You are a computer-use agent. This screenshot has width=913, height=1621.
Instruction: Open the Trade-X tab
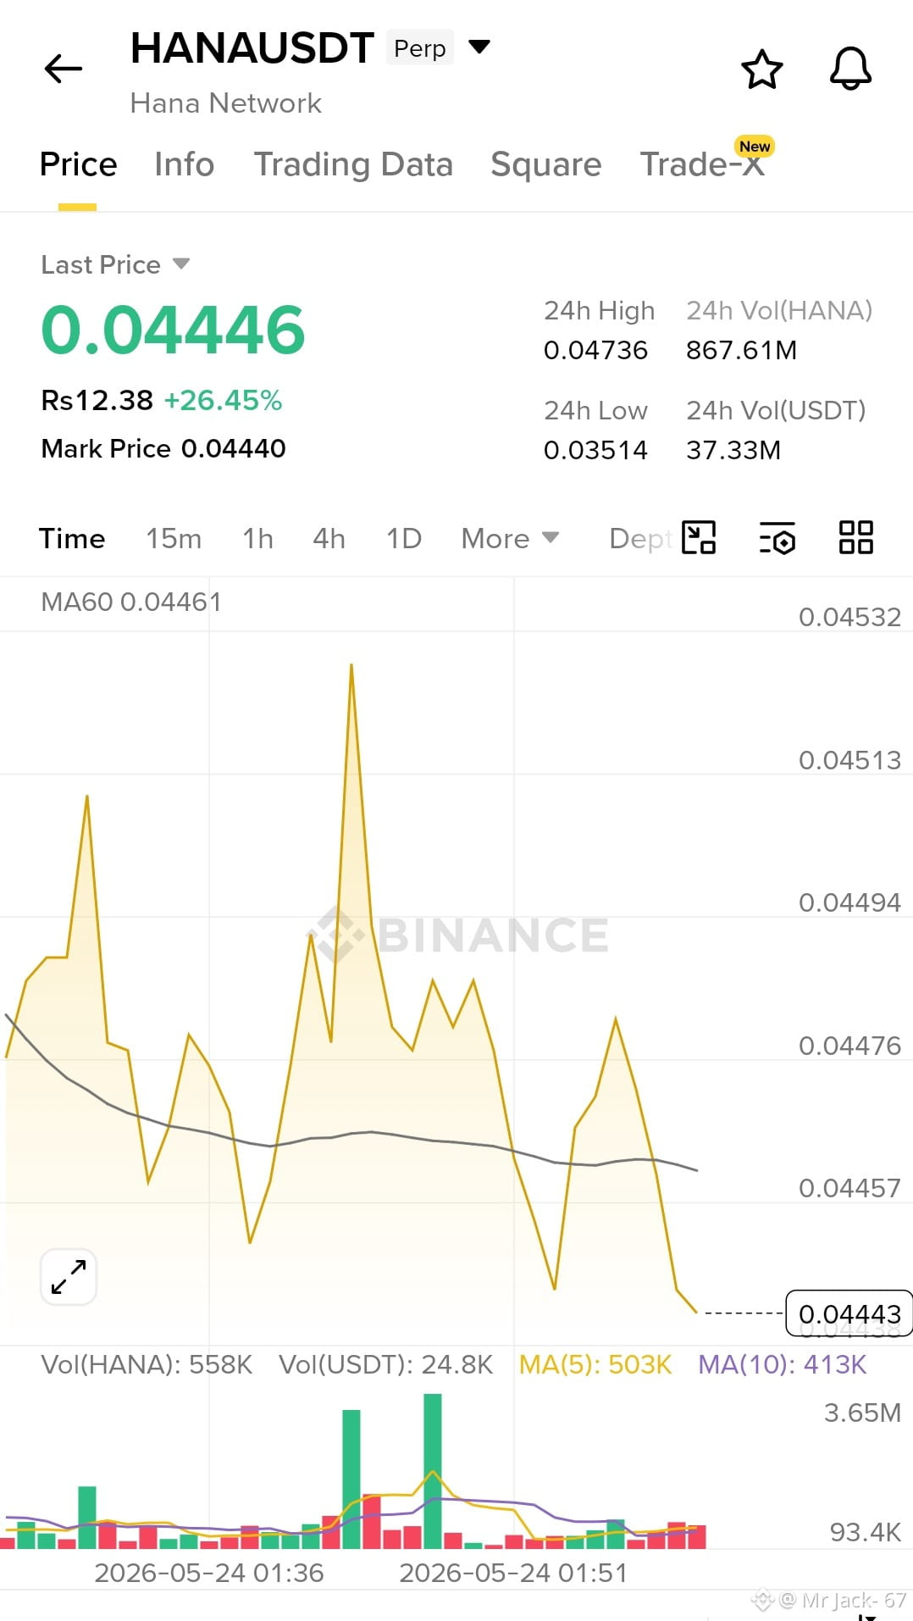pyautogui.click(x=702, y=164)
